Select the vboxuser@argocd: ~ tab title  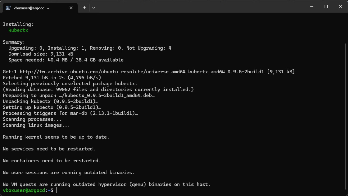(x=31, y=8)
